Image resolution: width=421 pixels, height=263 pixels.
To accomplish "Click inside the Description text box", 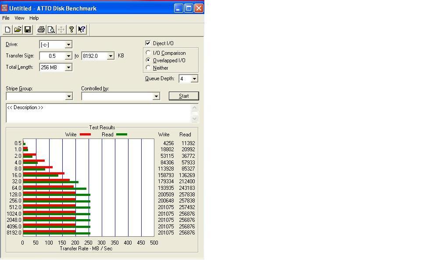I will coord(99,113).
